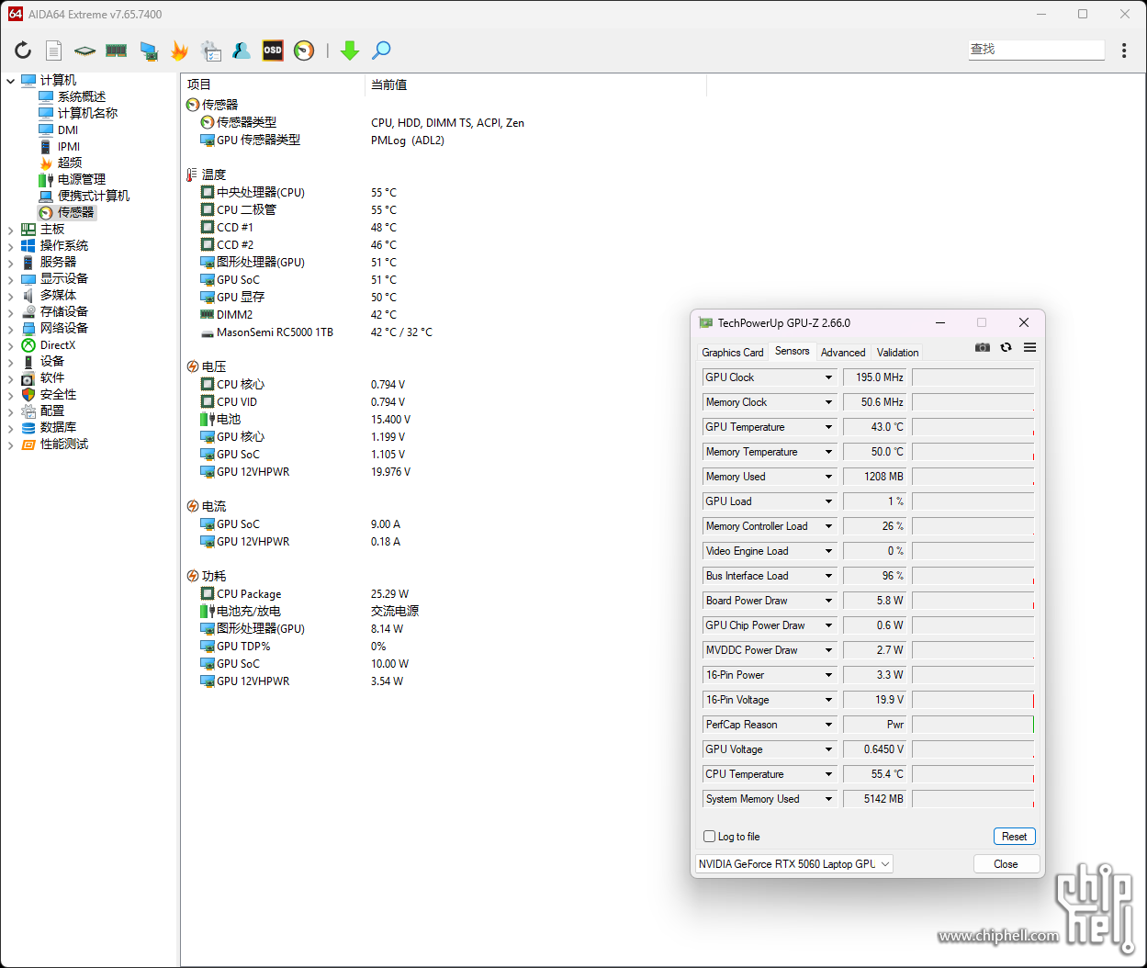1147x968 pixels.
Task: Expand the 操作系统 tree node
Action: (x=11, y=246)
